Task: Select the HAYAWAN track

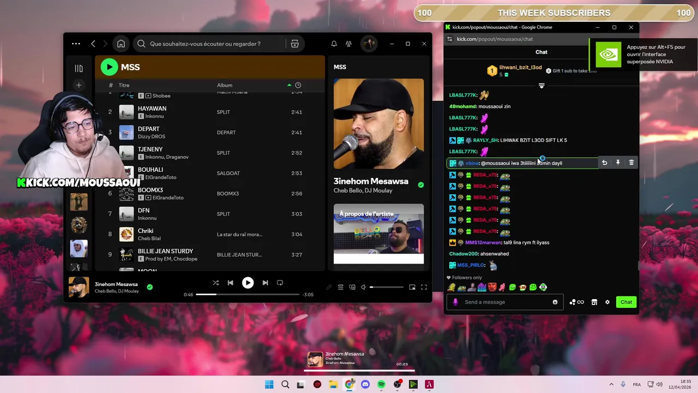Action: point(209,112)
